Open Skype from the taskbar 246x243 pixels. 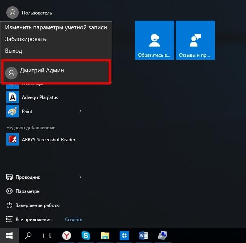point(86,235)
